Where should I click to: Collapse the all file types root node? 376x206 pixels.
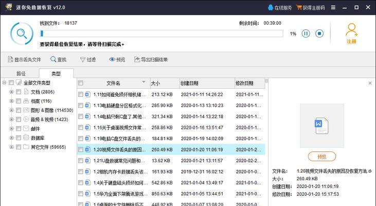coord(4,83)
